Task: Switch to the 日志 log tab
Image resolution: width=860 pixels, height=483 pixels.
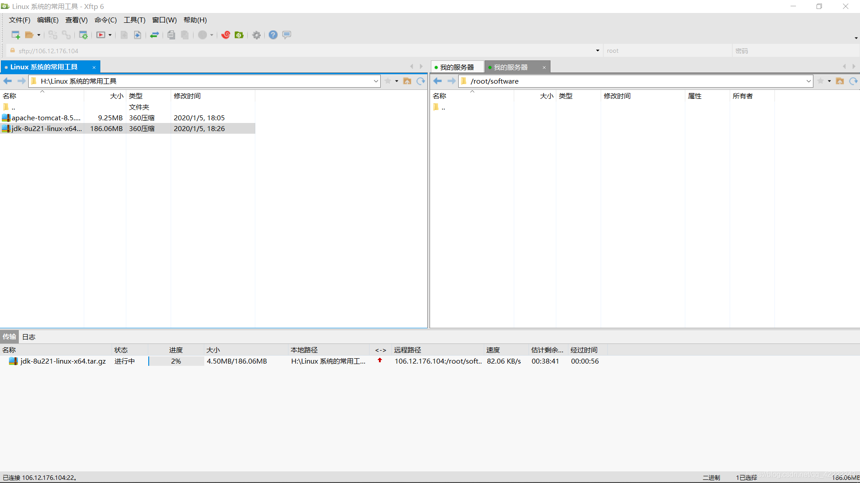Action: [x=29, y=337]
